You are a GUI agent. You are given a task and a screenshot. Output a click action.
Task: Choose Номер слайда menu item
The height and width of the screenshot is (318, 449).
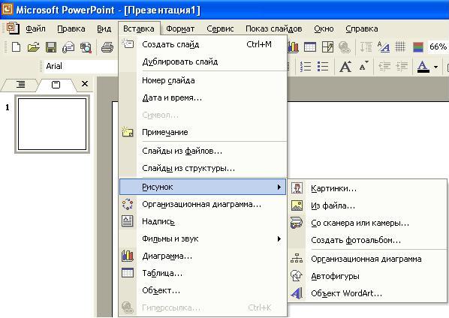pyautogui.click(x=203, y=80)
